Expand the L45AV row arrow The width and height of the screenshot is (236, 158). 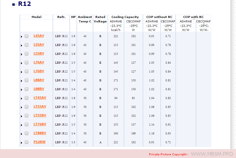click(22, 37)
